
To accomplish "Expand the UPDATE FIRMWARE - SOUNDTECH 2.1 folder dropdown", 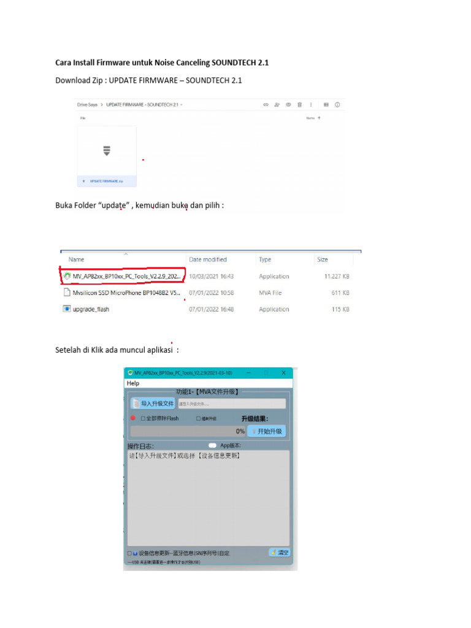I will point(182,104).
